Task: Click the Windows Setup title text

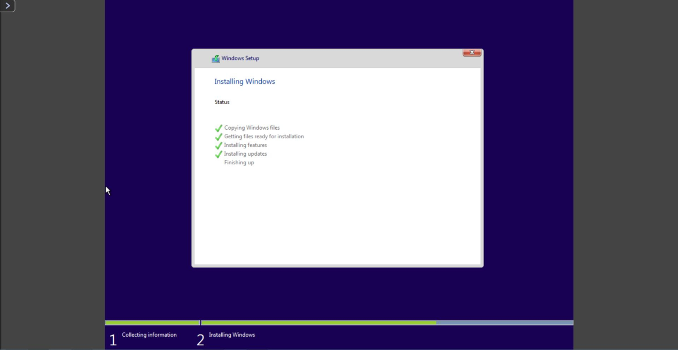Action: point(240,58)
